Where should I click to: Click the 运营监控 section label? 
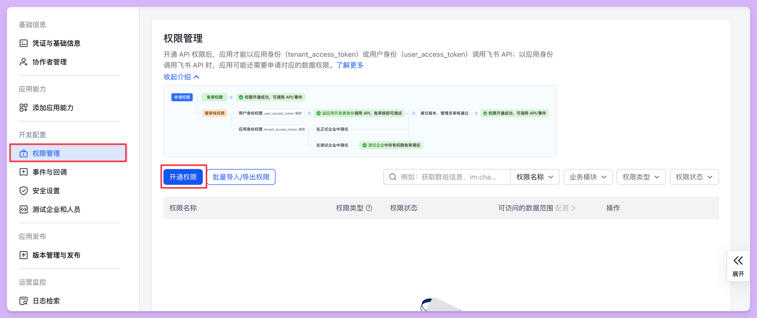(33, 282)
